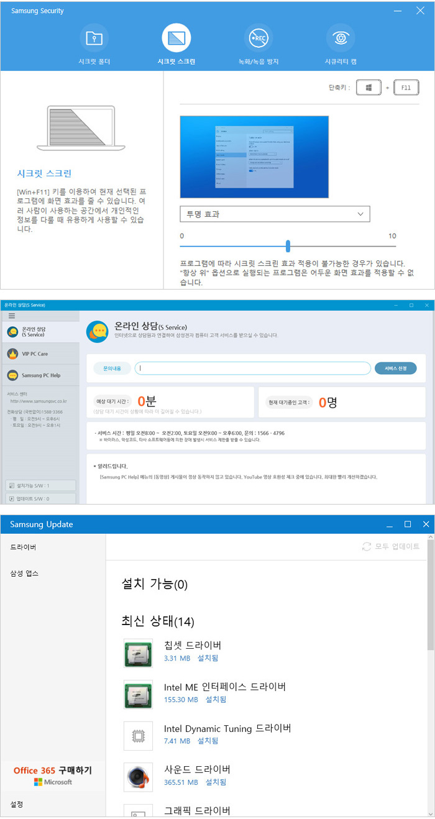Click the secret screen preview thumbnail
This screenshot has height=819, width=435.
click(x=254, y=157)
